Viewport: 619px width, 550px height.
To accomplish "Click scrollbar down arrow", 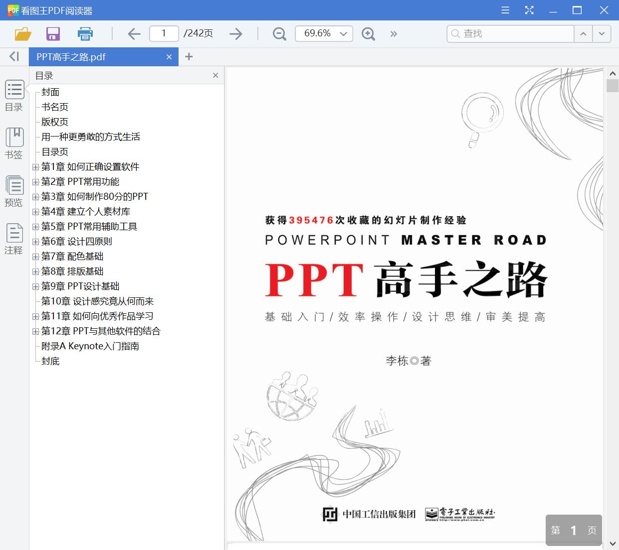I will [613, 544].
